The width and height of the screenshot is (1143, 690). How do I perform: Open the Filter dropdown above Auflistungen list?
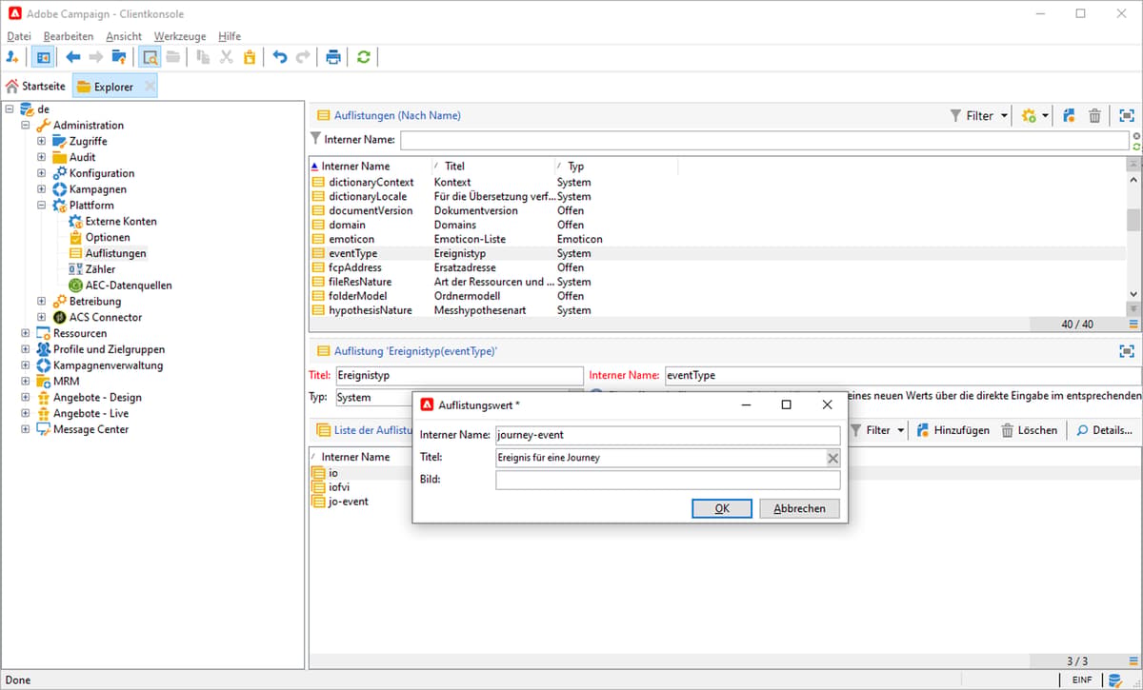click(978, 115)
